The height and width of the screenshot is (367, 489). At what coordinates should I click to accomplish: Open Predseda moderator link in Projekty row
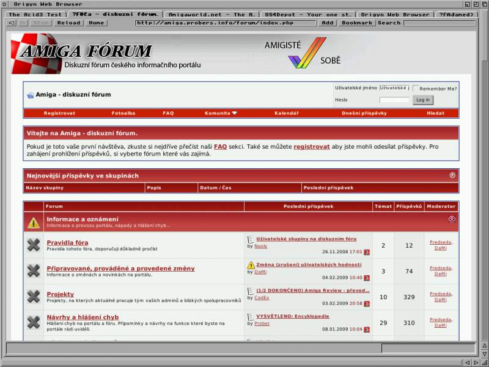tap(440, 294)
